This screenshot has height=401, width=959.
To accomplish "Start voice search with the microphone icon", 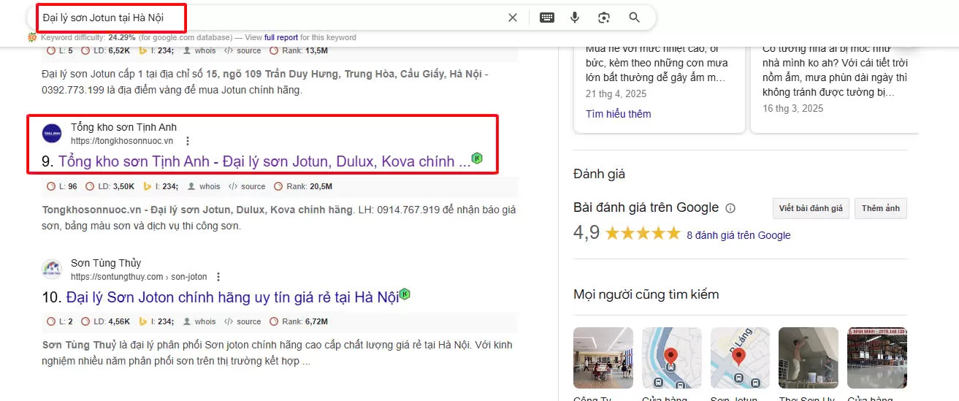I will (575, 18).
